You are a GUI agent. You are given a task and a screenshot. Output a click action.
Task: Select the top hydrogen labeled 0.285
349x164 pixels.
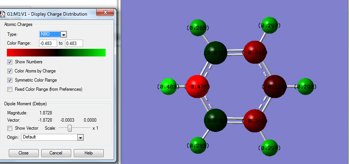[x=198, y=28]
